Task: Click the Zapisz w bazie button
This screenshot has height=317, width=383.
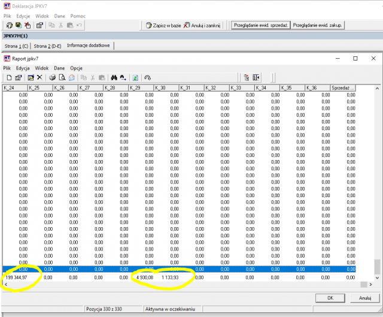Action: (x=163, y=25)
